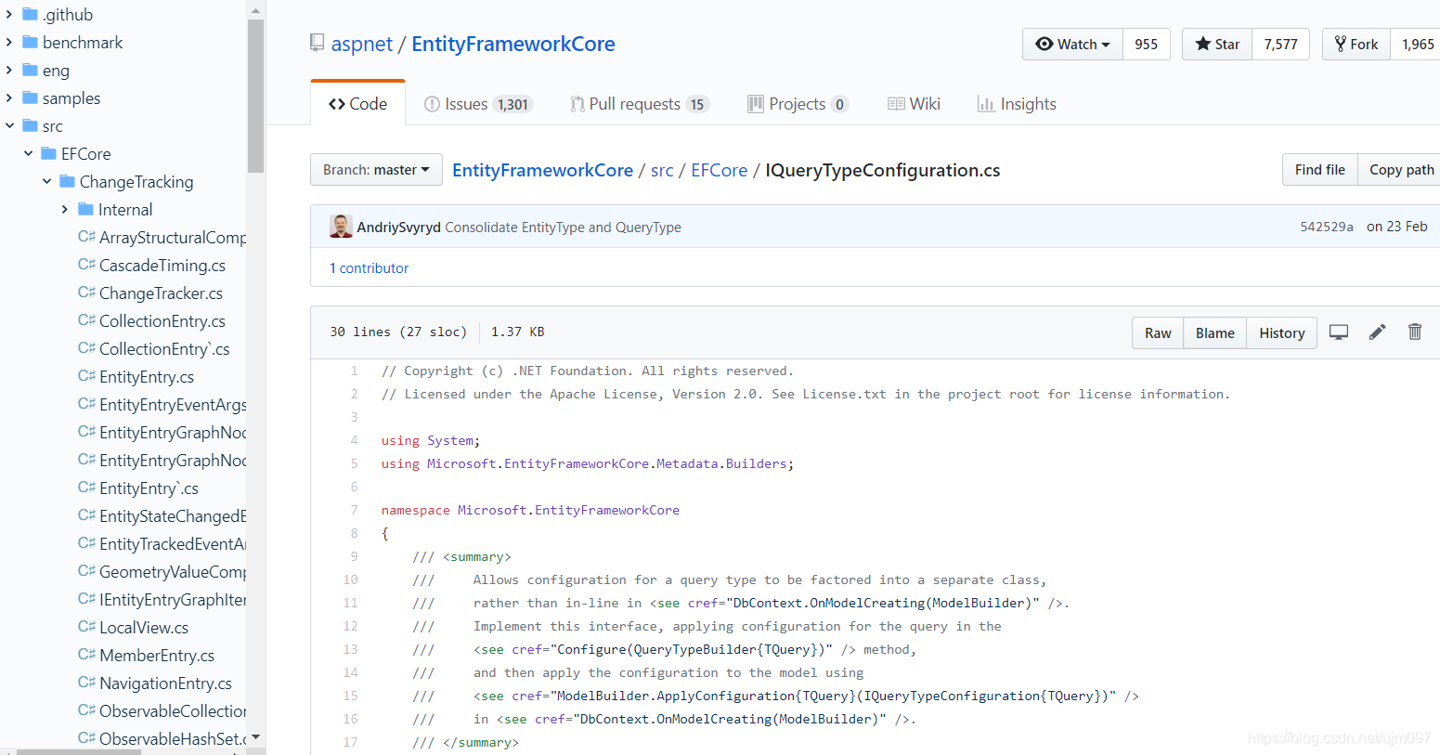Edit this file with pencil icon
The height and width of the screenshot is (755, 1440).
pyautogui.click(x=1378, y=332)
